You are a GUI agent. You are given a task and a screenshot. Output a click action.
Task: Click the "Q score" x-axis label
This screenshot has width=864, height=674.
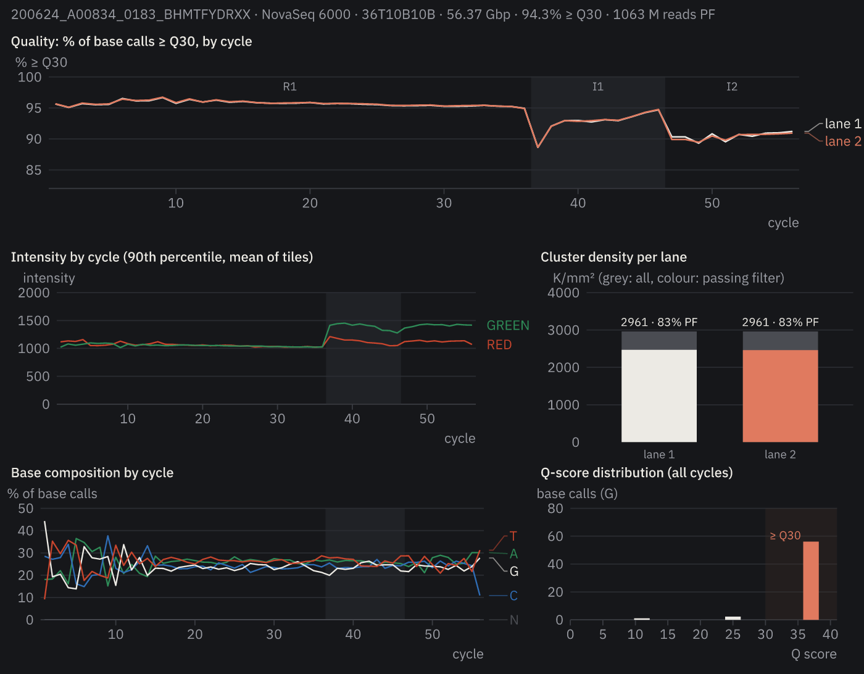(x=814, y=654)
